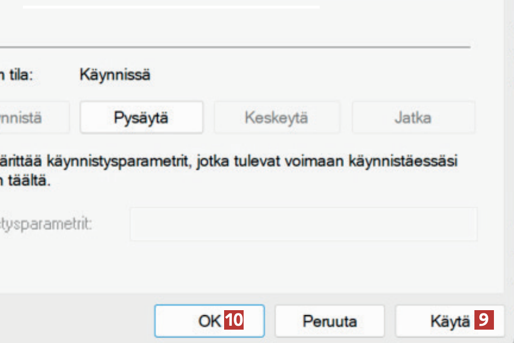This screenshot has width=514, height=343.
Task: Confirm the dialog with OK
Action: pos(209,321)
